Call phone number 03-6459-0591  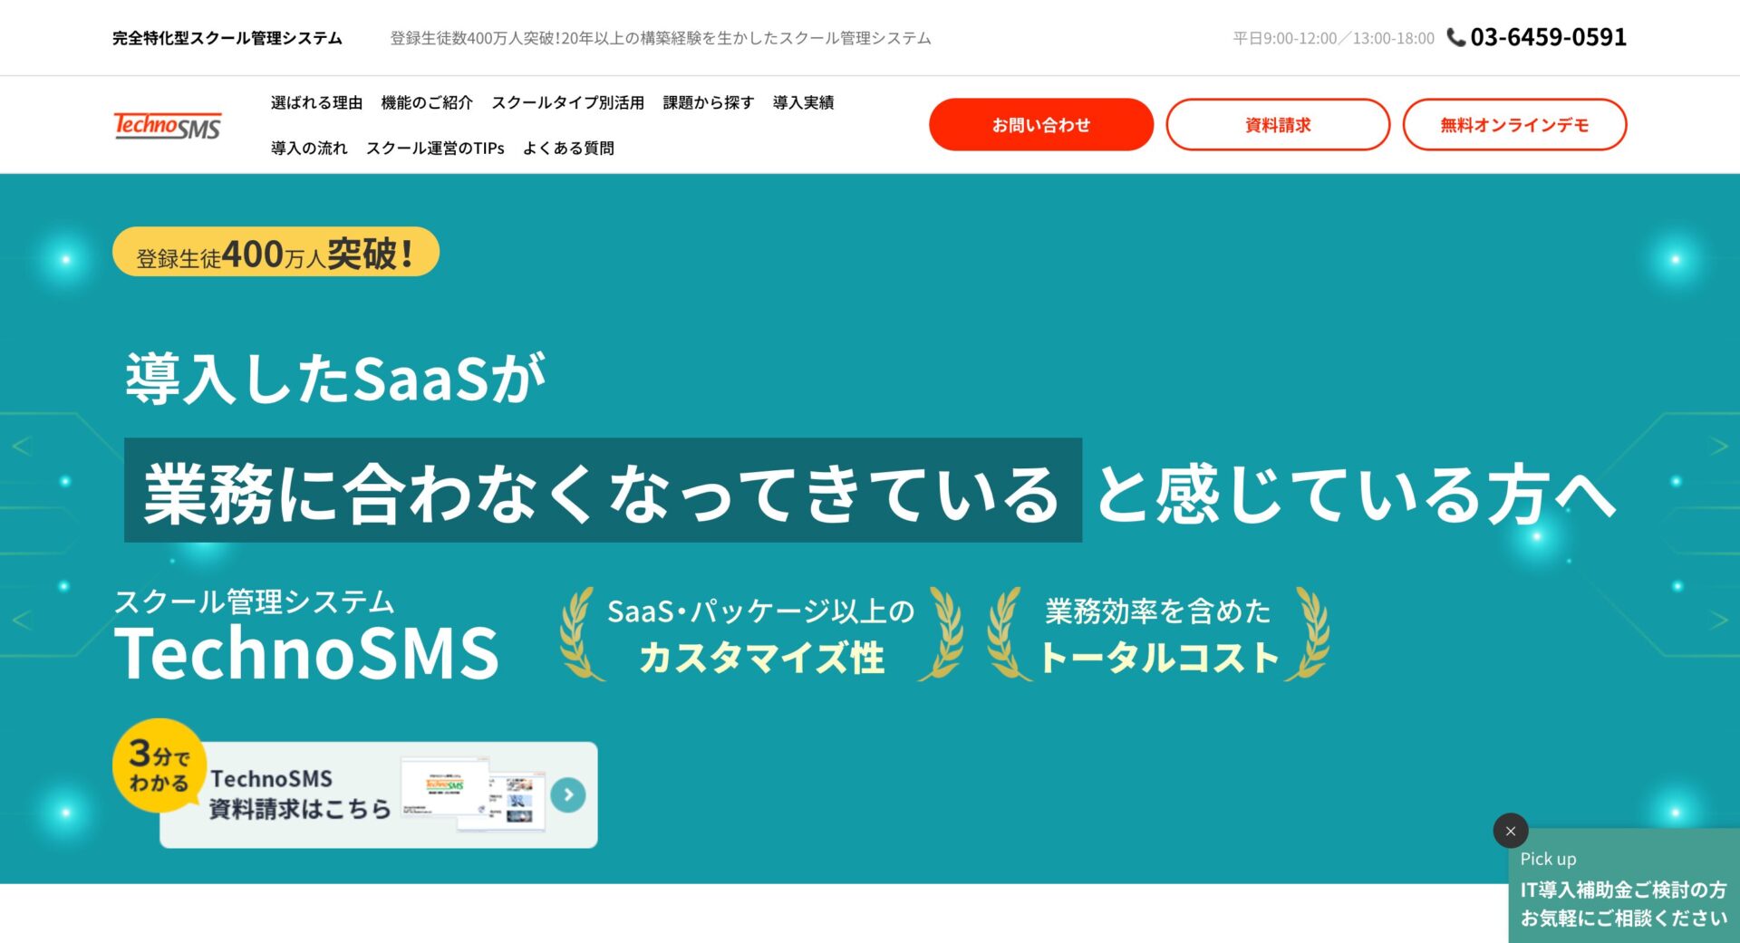(1548, 37)
